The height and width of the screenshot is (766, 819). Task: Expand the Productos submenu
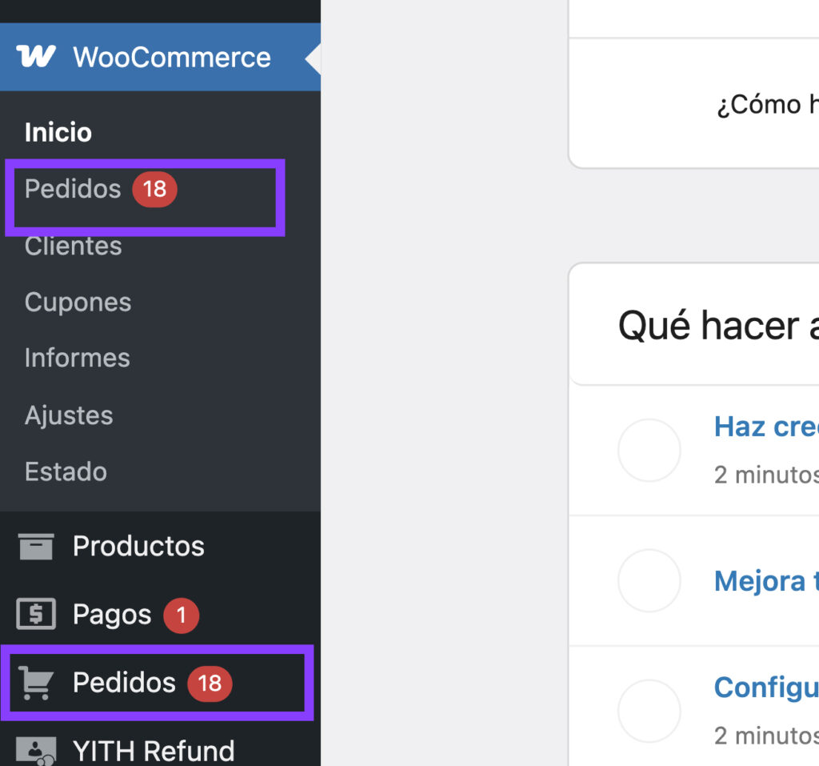[x=138, y=546]
